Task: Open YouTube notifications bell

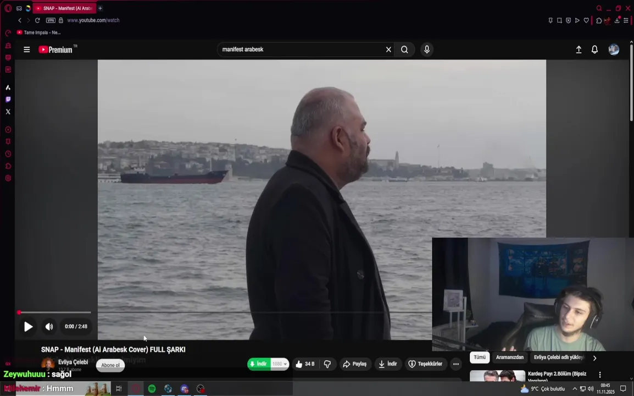Action: (595, 50)
